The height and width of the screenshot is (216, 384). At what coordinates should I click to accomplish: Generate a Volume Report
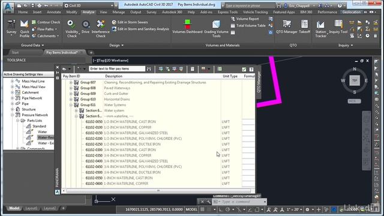pos(245,19)
